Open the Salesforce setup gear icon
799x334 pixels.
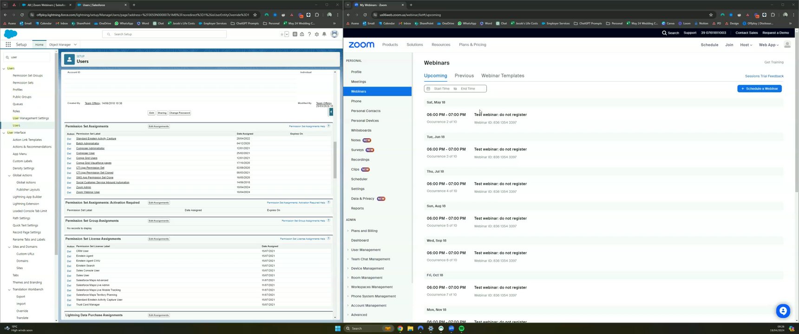(317, 34)
